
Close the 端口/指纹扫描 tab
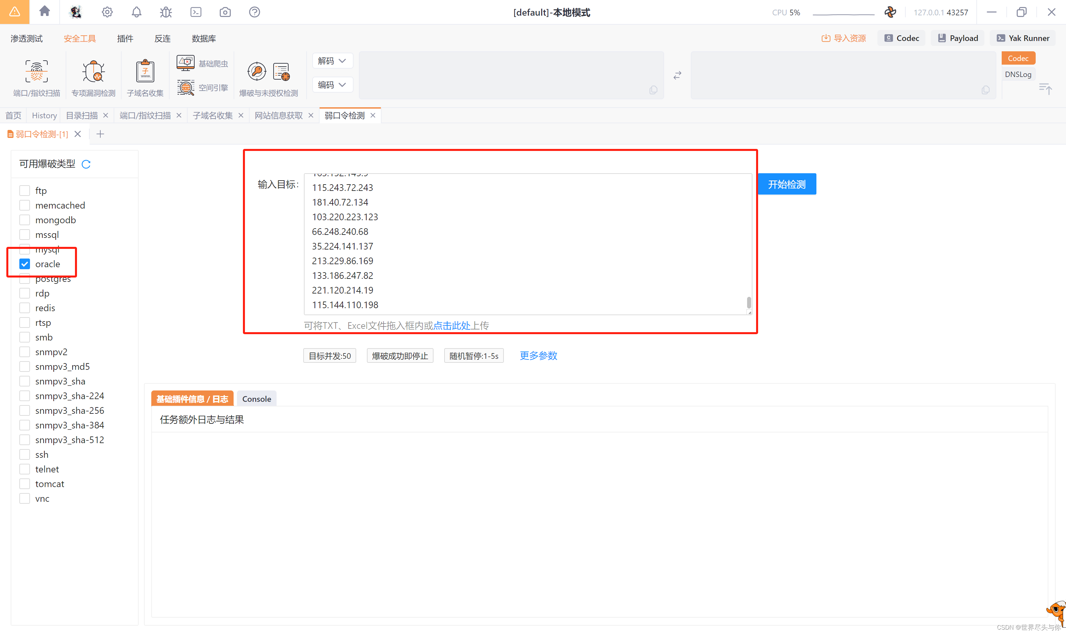point(179,115)
